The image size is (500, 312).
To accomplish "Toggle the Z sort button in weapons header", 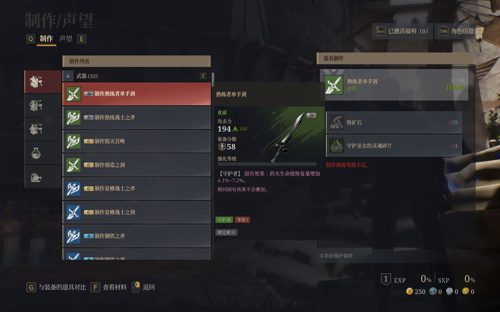I will [x=203, y=76].
